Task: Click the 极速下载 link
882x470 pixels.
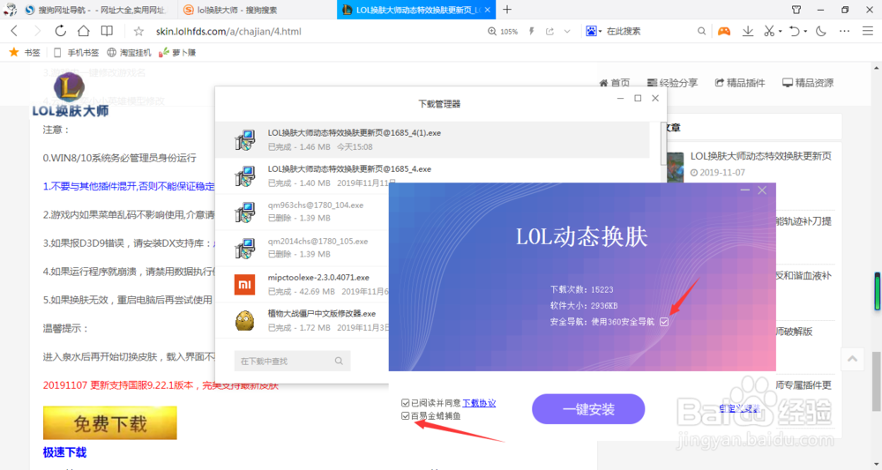Action: click(x=64, y=452)
